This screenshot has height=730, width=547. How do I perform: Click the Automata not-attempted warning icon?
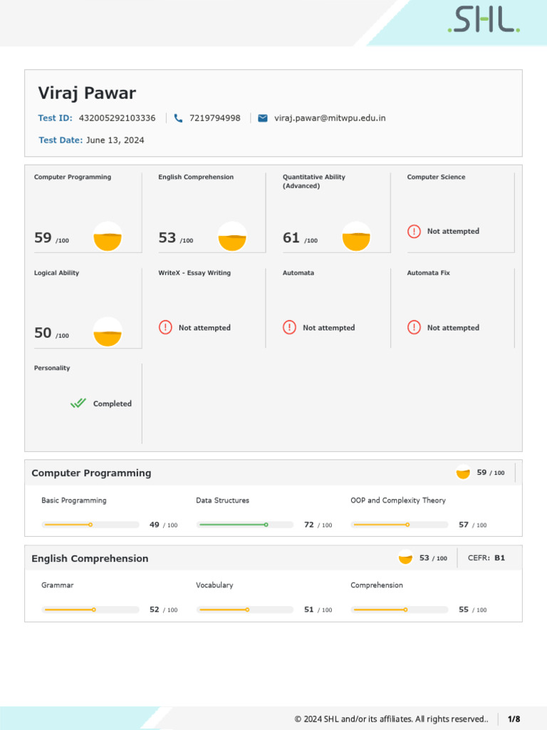[x=289, y=327]
